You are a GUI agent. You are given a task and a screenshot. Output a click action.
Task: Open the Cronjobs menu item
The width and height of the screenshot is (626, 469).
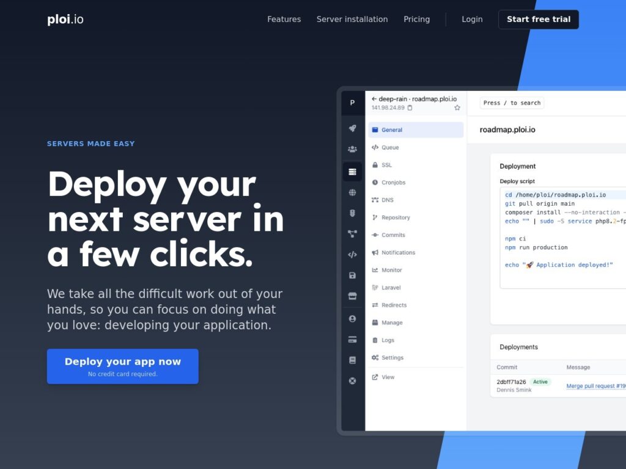393,183
